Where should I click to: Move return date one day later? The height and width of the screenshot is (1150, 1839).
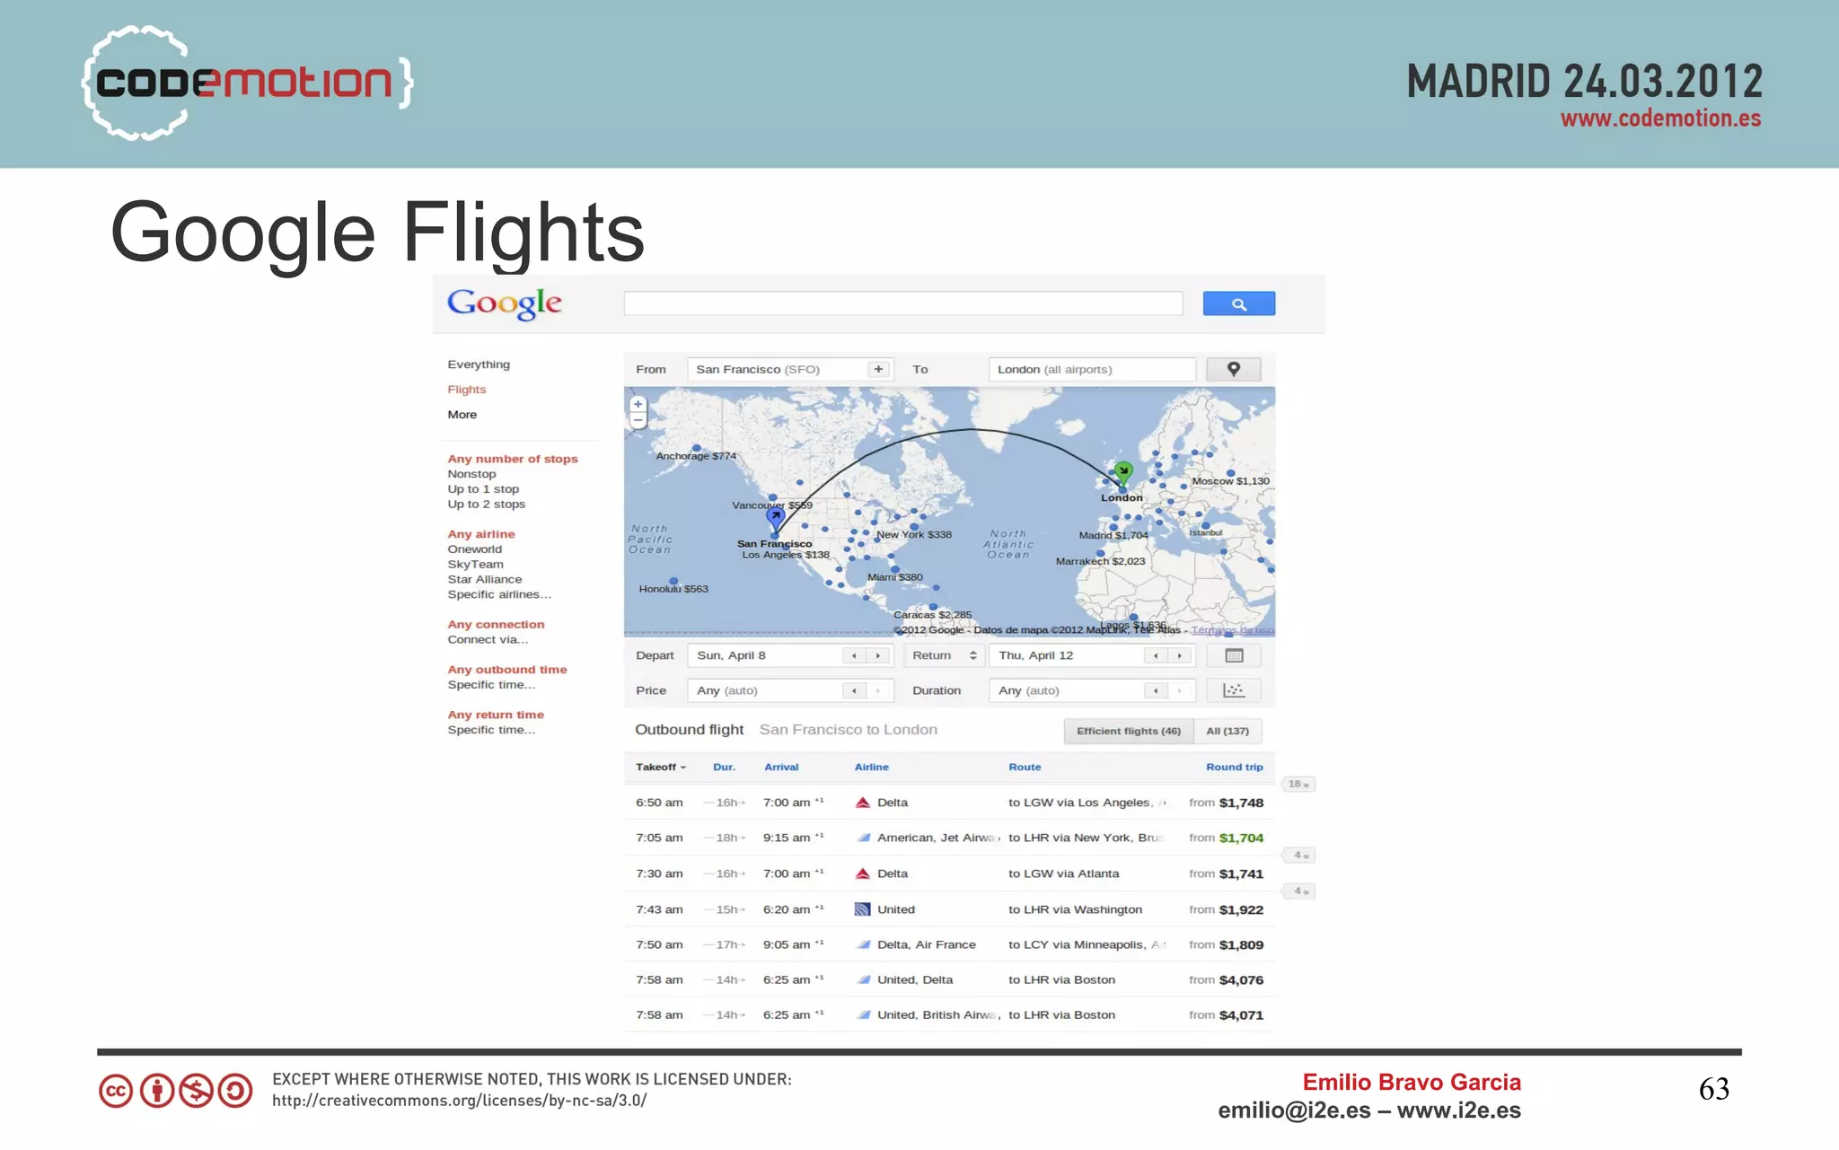click(x=1179, y=655)
